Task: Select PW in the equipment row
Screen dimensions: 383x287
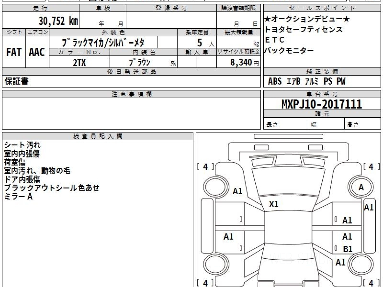Action: pyautogui.click(x=341, y=82)
